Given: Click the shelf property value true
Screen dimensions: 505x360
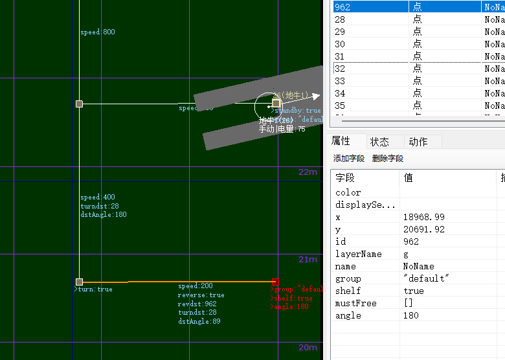Looking at the screenshot, I should pos(447,291).
